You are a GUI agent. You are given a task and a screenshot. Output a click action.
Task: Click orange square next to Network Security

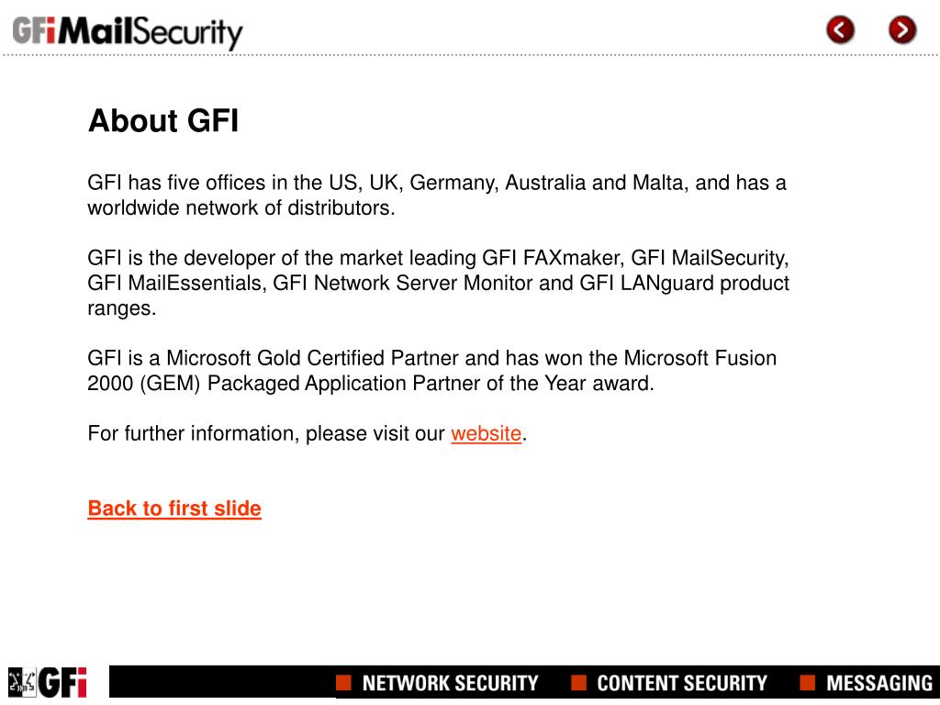[x=343, y=682]
